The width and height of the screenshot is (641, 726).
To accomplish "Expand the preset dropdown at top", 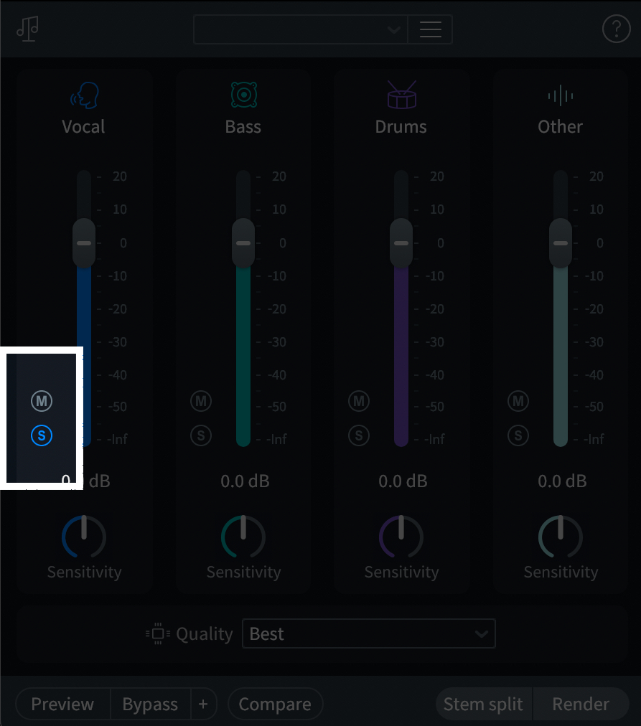I will [301, 29].
